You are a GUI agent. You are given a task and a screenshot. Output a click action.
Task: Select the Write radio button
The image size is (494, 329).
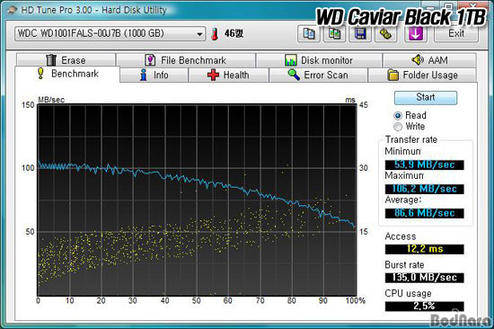(398, 127)
